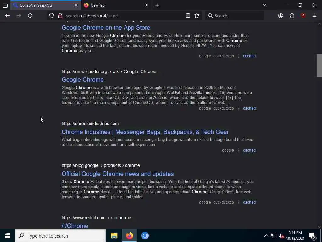Expand the list all tabs dropdown
This screenshot has width=322, height=242.
click(264, 5)
